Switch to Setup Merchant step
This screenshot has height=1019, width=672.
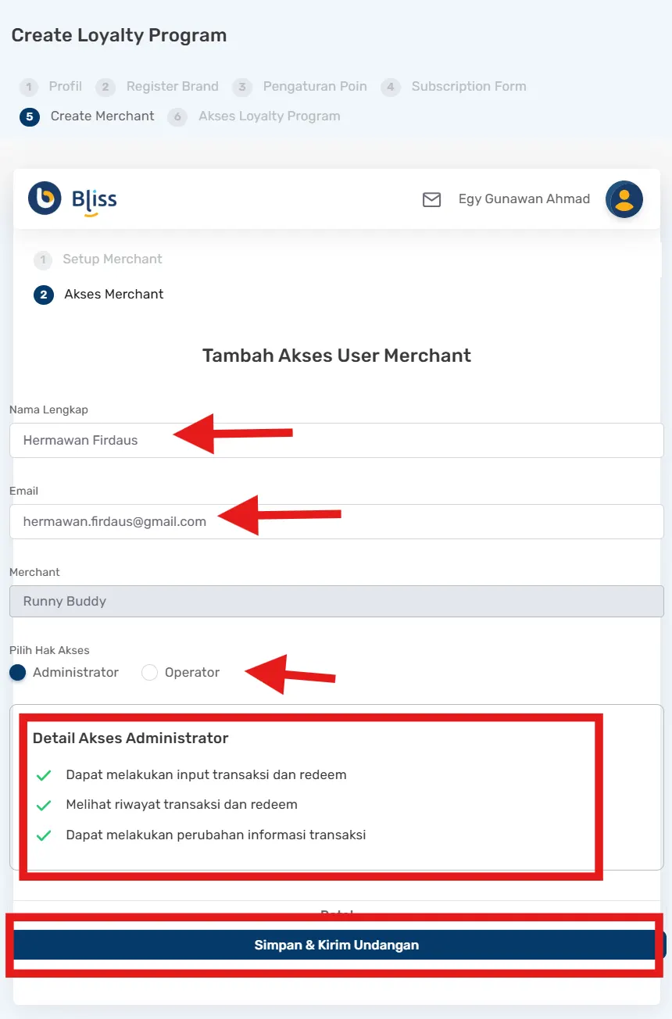113,259
